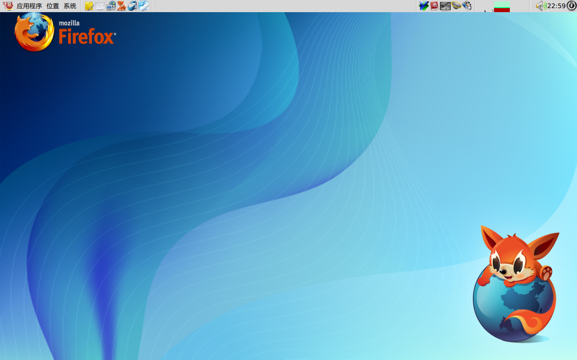Open the Thunderbird mail launcher
Screen dimensions: 577x360
133,6
